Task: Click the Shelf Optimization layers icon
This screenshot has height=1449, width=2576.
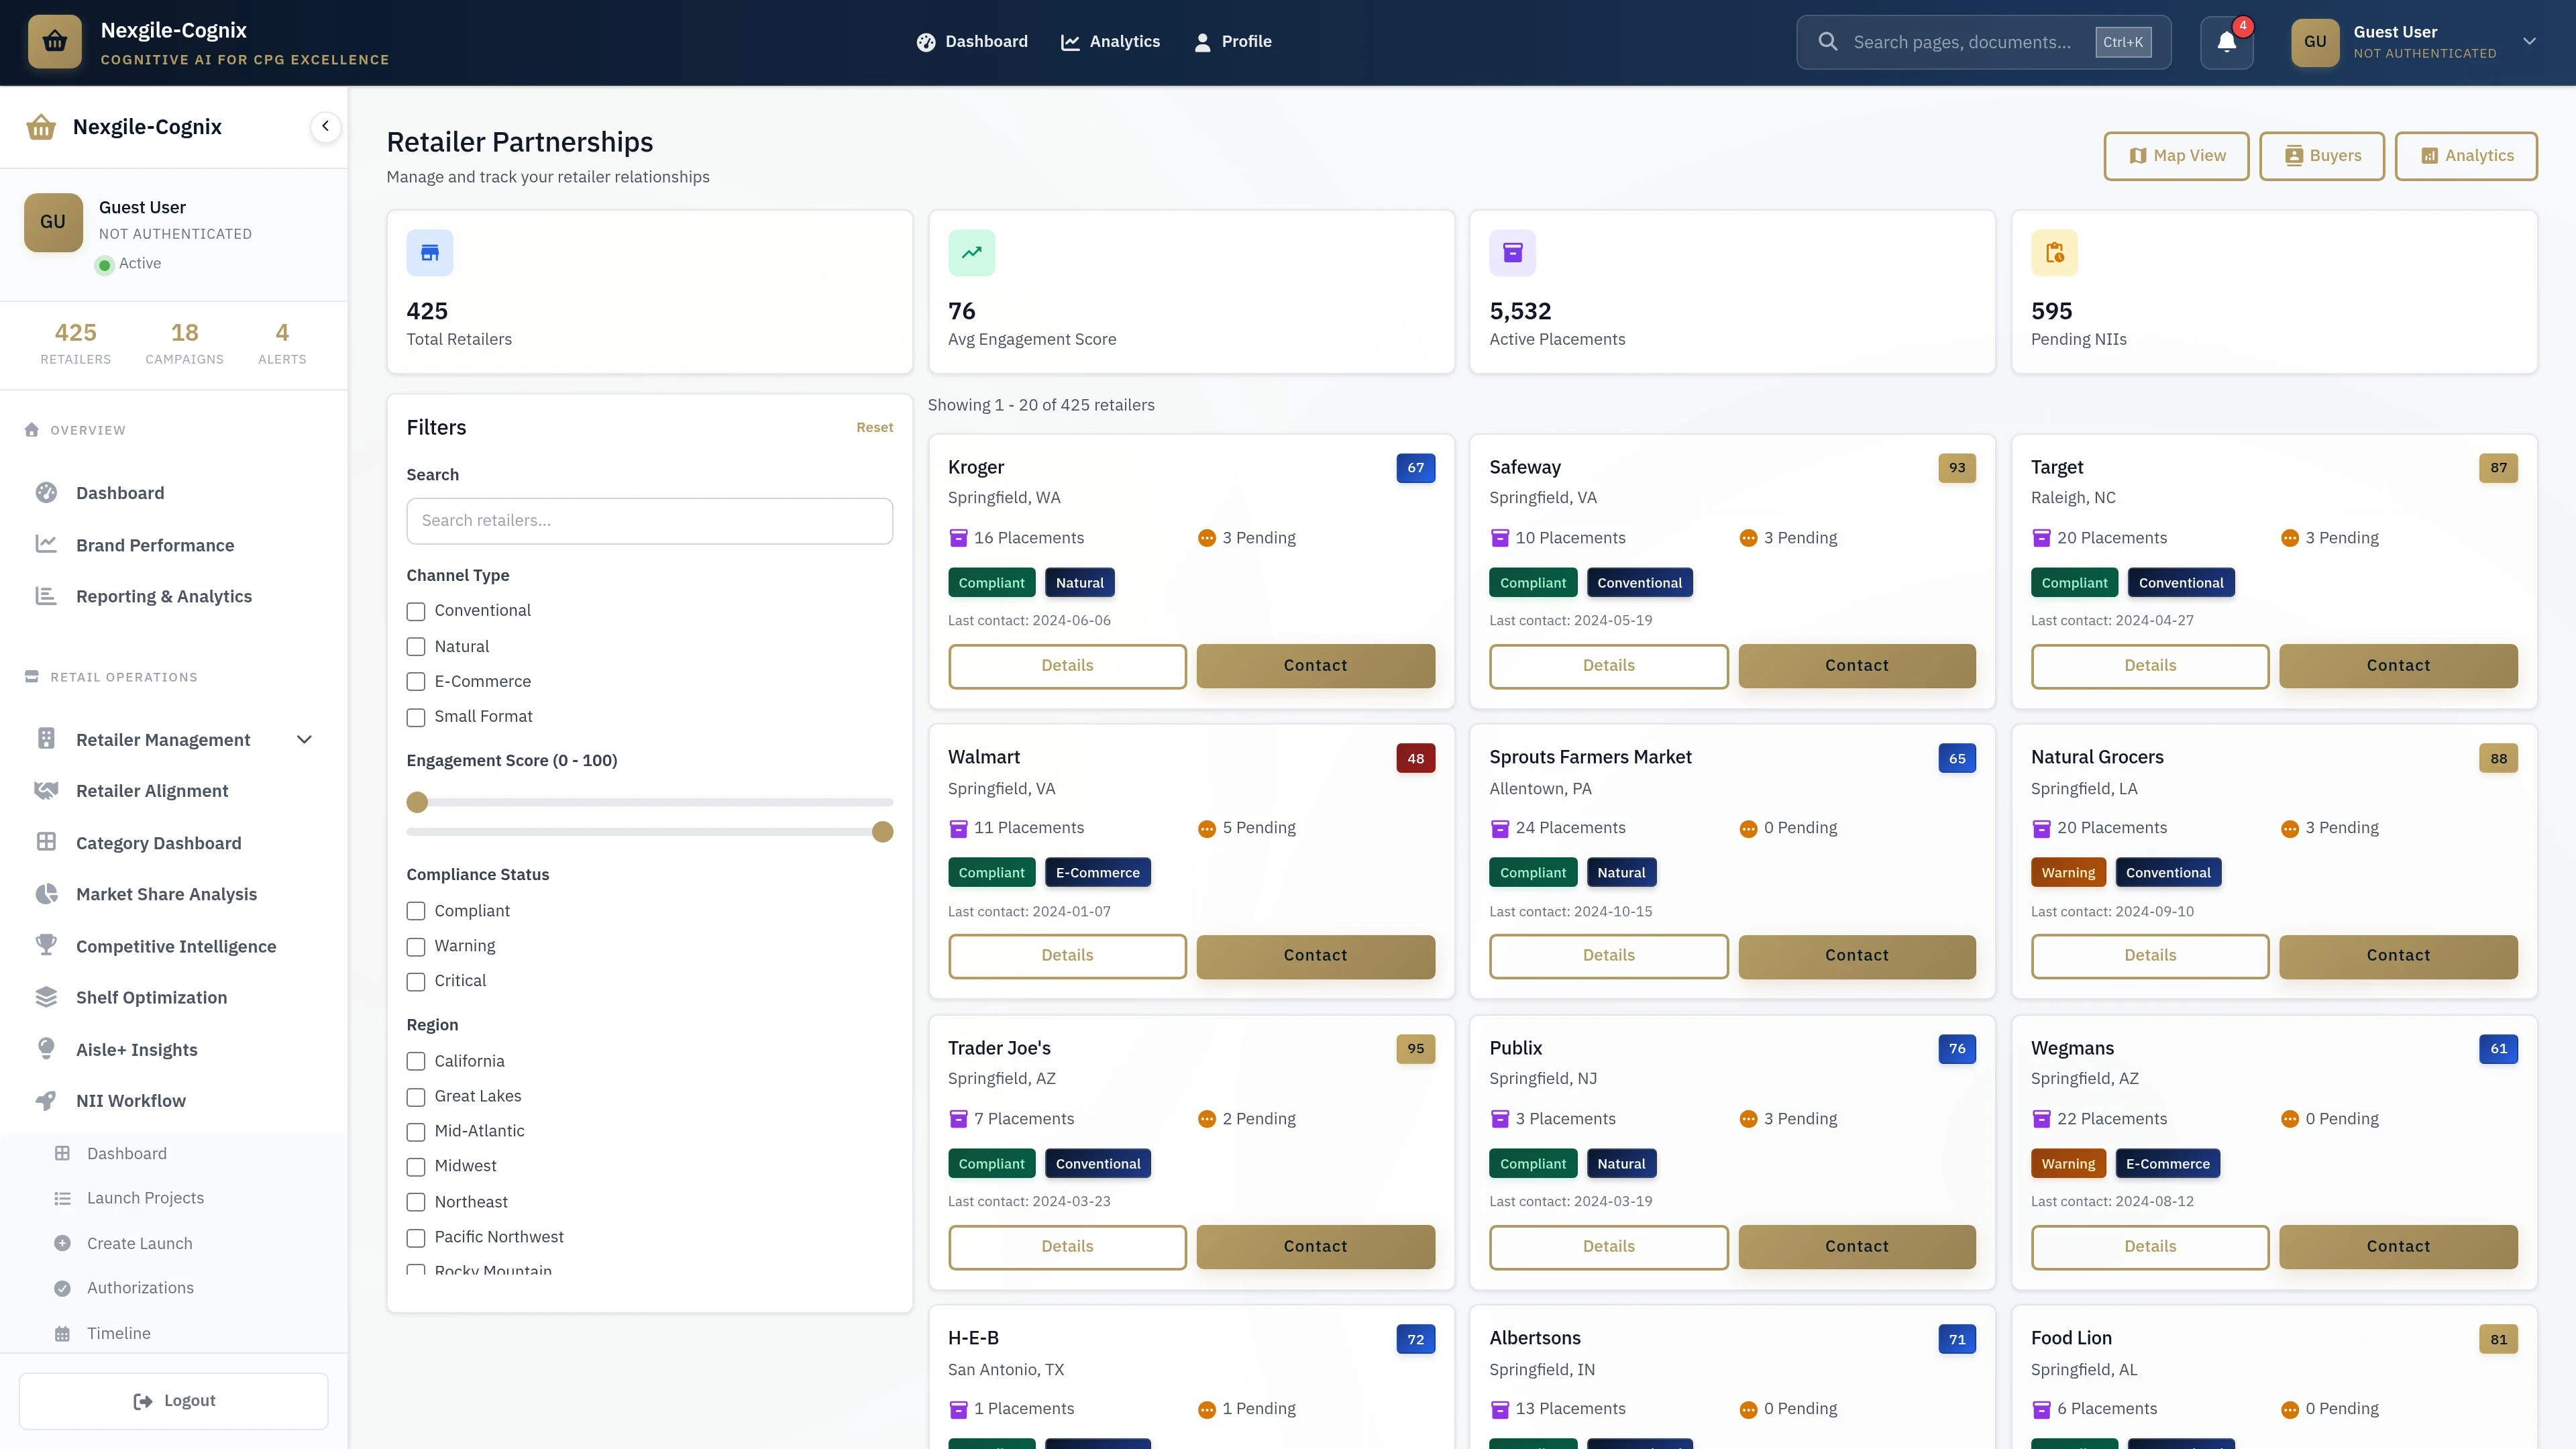Action: 46,997
